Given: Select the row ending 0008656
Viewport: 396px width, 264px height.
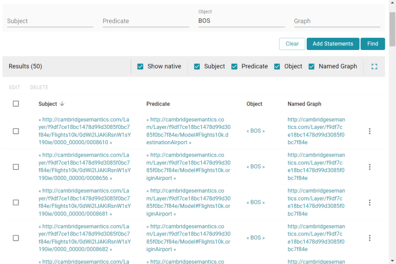Looking at the screenshot, I should pyautogui.click(x=16, y=167).
